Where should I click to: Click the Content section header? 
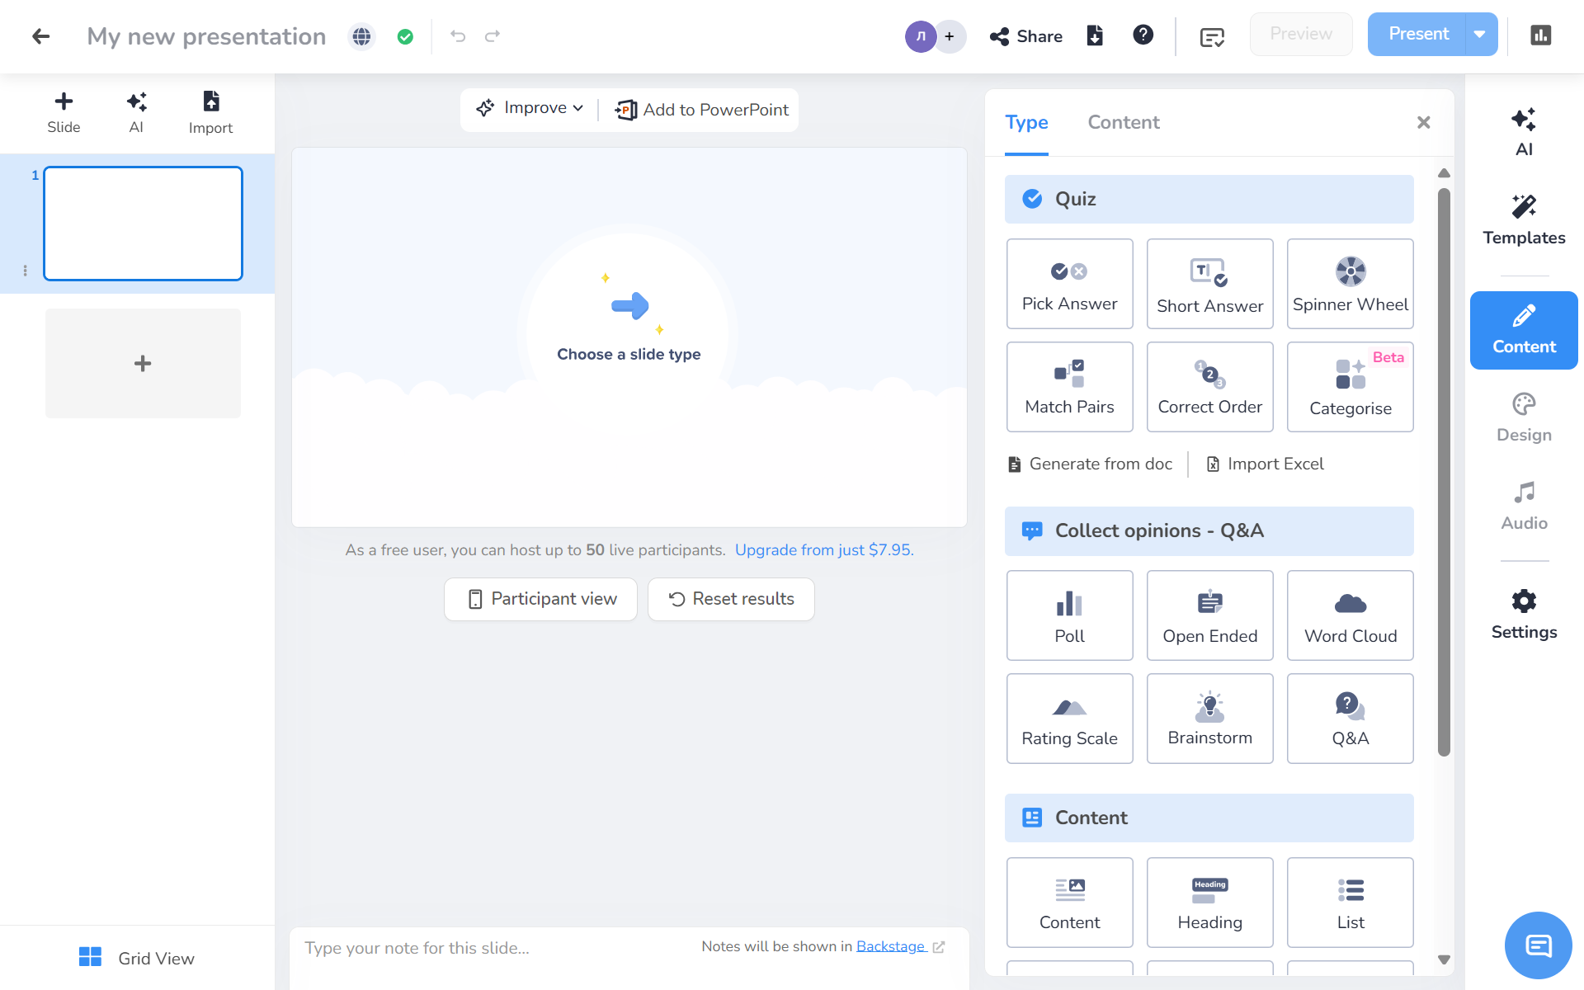[x=1209, y=818]
